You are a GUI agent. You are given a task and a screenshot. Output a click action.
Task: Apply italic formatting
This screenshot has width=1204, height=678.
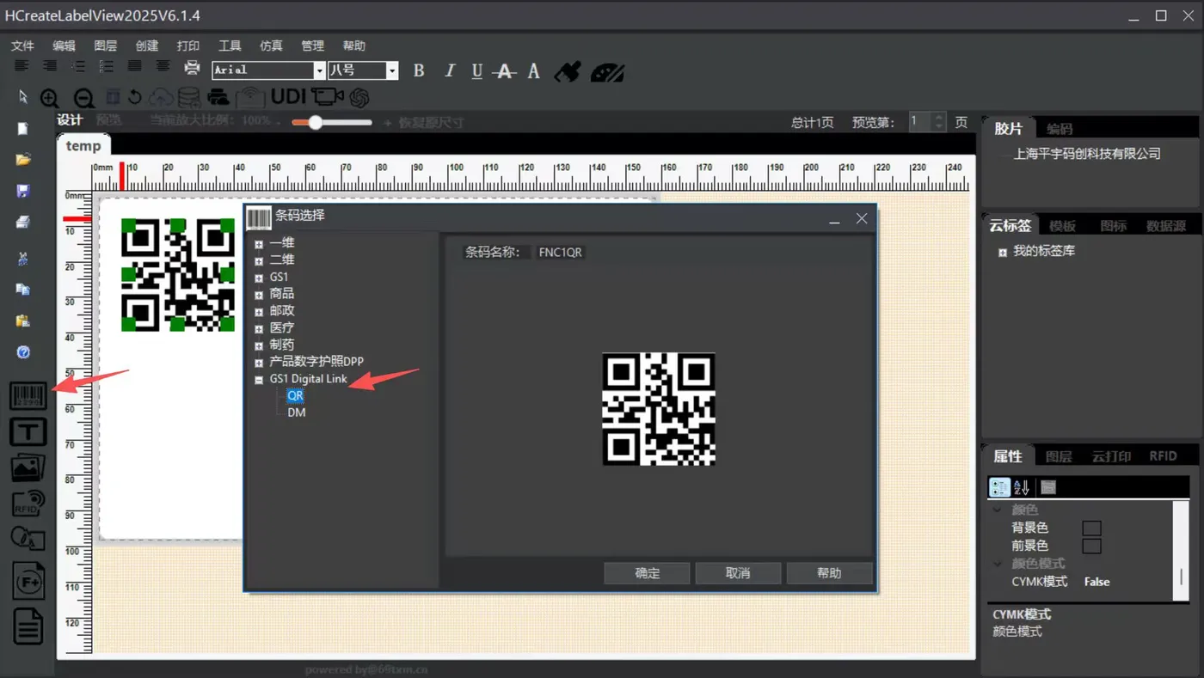tap(449, 71)
